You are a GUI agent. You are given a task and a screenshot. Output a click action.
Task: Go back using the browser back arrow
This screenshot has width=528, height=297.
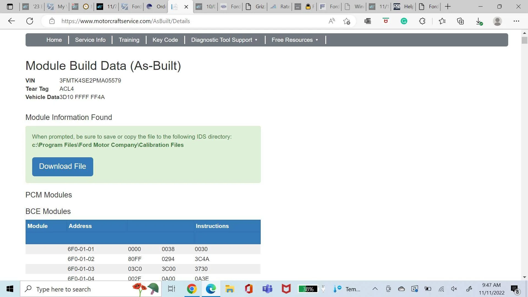11,21
